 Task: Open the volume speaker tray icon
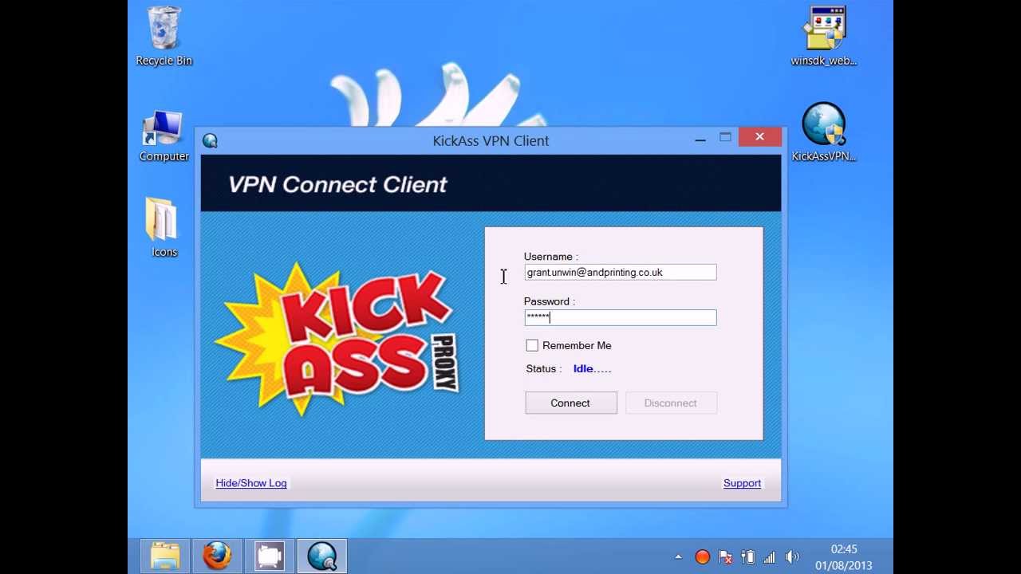(x=792, y=557)
